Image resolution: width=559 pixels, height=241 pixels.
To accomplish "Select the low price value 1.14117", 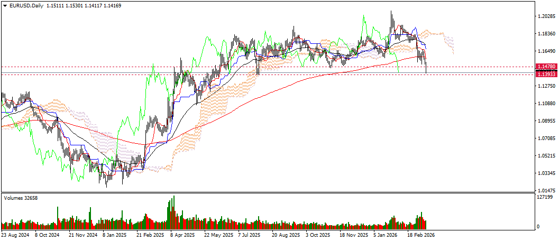I will (93, 6).
